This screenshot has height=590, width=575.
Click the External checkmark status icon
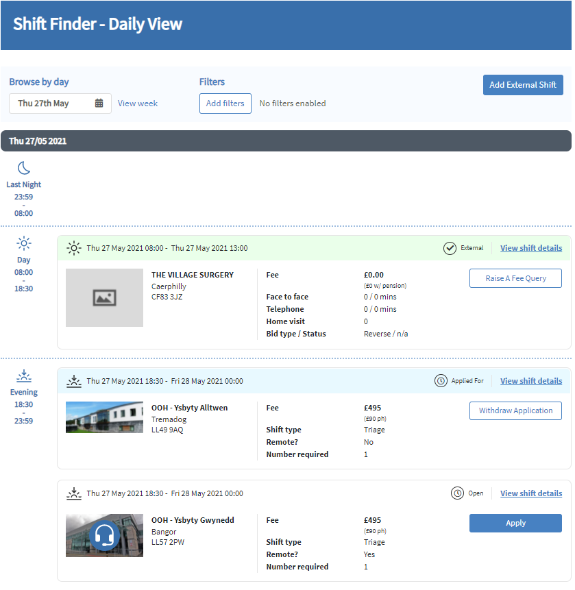tap(450, 248)
